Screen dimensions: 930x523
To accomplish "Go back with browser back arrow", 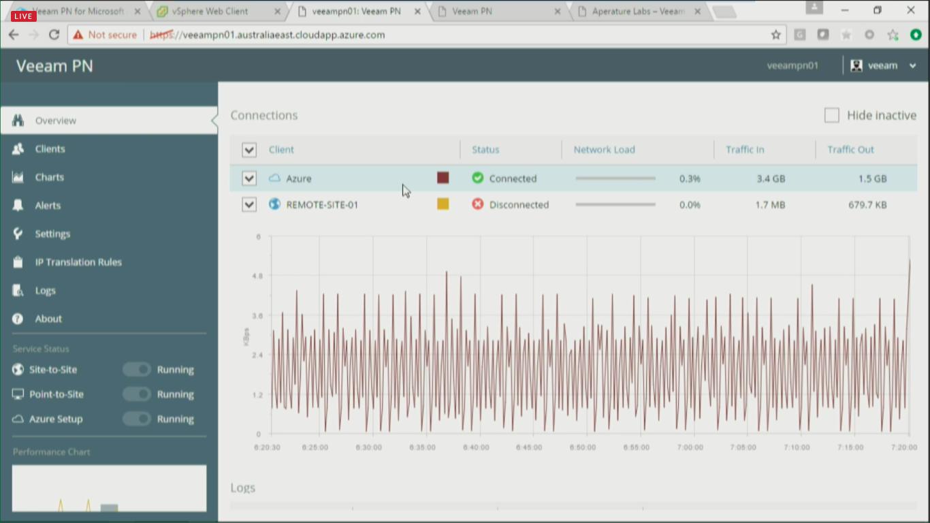I will [x=14, y=35].
